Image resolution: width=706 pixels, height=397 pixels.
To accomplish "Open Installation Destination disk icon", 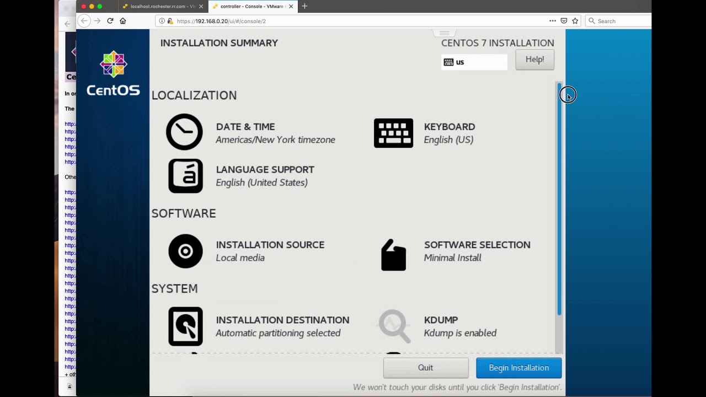I will (x=185, y=326).
